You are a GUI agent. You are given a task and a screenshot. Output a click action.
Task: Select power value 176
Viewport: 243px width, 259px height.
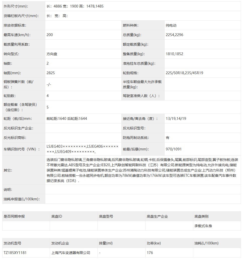[x=150, y=253]
